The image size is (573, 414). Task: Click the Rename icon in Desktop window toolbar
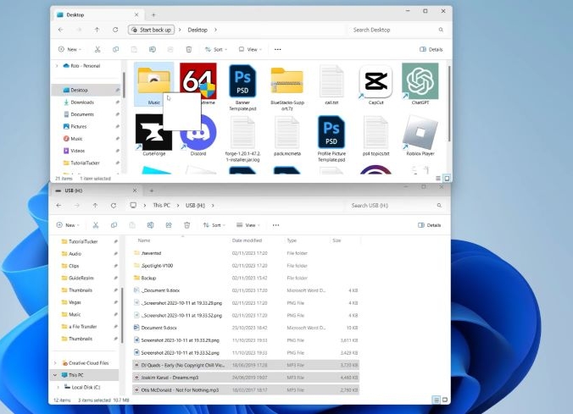click(153, 49)
